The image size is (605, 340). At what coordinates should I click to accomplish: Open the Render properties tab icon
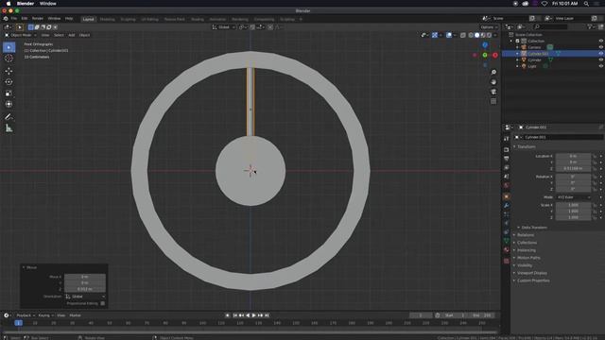pyautogui.click(x=507, y=149)
